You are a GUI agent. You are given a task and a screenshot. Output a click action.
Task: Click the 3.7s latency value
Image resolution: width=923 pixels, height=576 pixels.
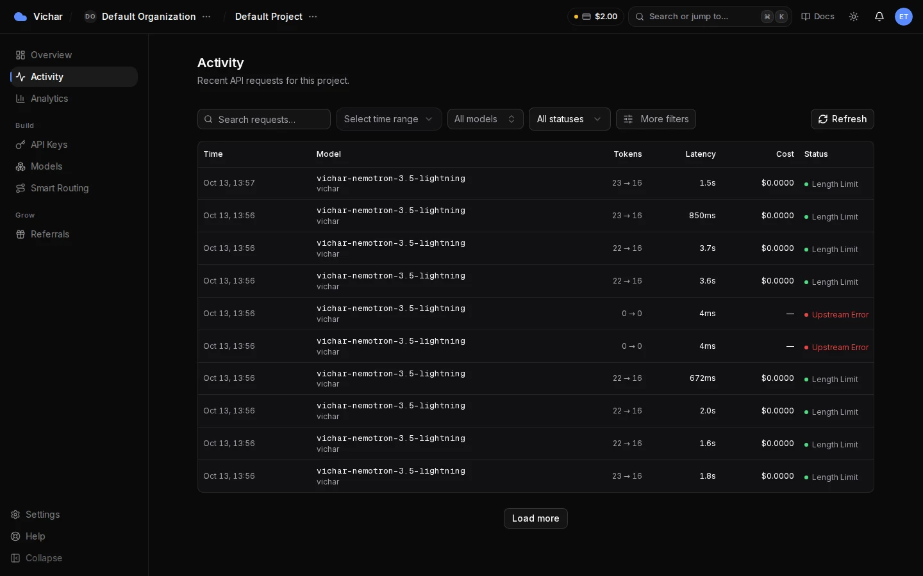707,248
